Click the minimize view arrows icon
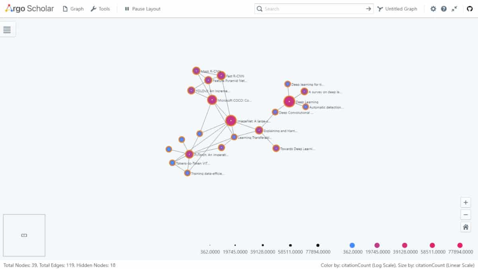 tap(454, 9)
